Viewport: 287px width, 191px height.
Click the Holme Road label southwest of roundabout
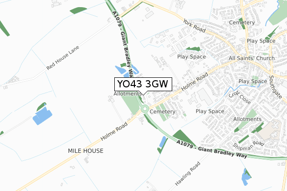tap(114, 131)
